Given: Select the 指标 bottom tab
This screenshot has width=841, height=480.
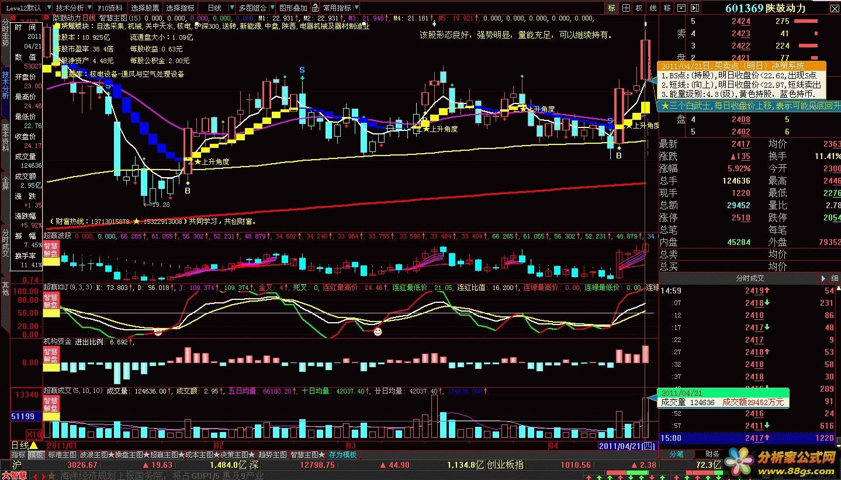Looking at the screenshot, I should [x=19, y=454].
